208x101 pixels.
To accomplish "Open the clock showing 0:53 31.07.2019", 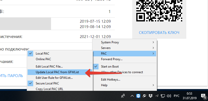I will 189,96.
